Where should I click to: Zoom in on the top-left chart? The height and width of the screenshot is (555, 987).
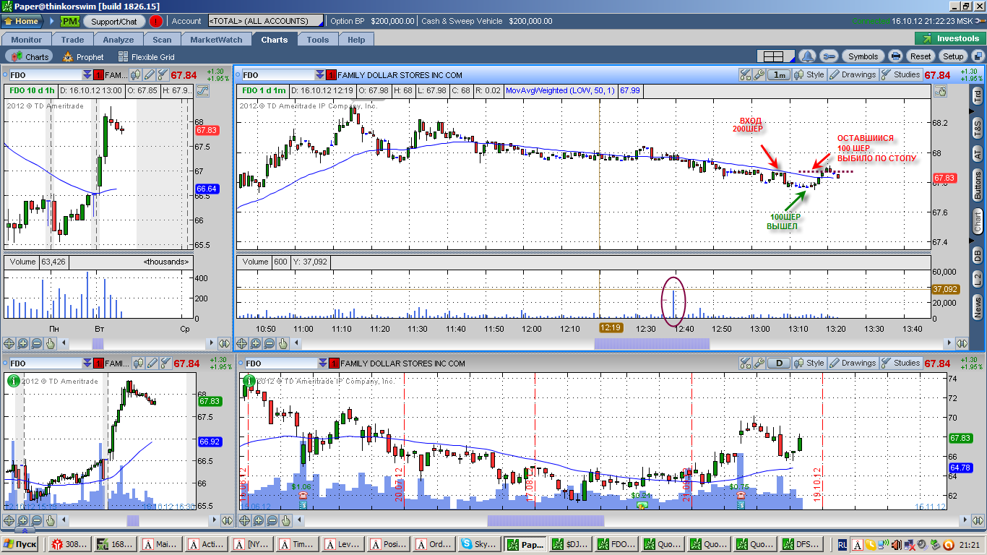[23, 344]
